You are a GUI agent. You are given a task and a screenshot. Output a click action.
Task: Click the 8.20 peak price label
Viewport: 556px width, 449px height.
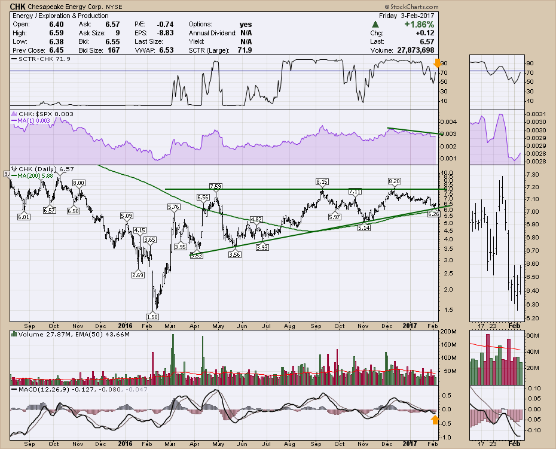tap(394, 181)
